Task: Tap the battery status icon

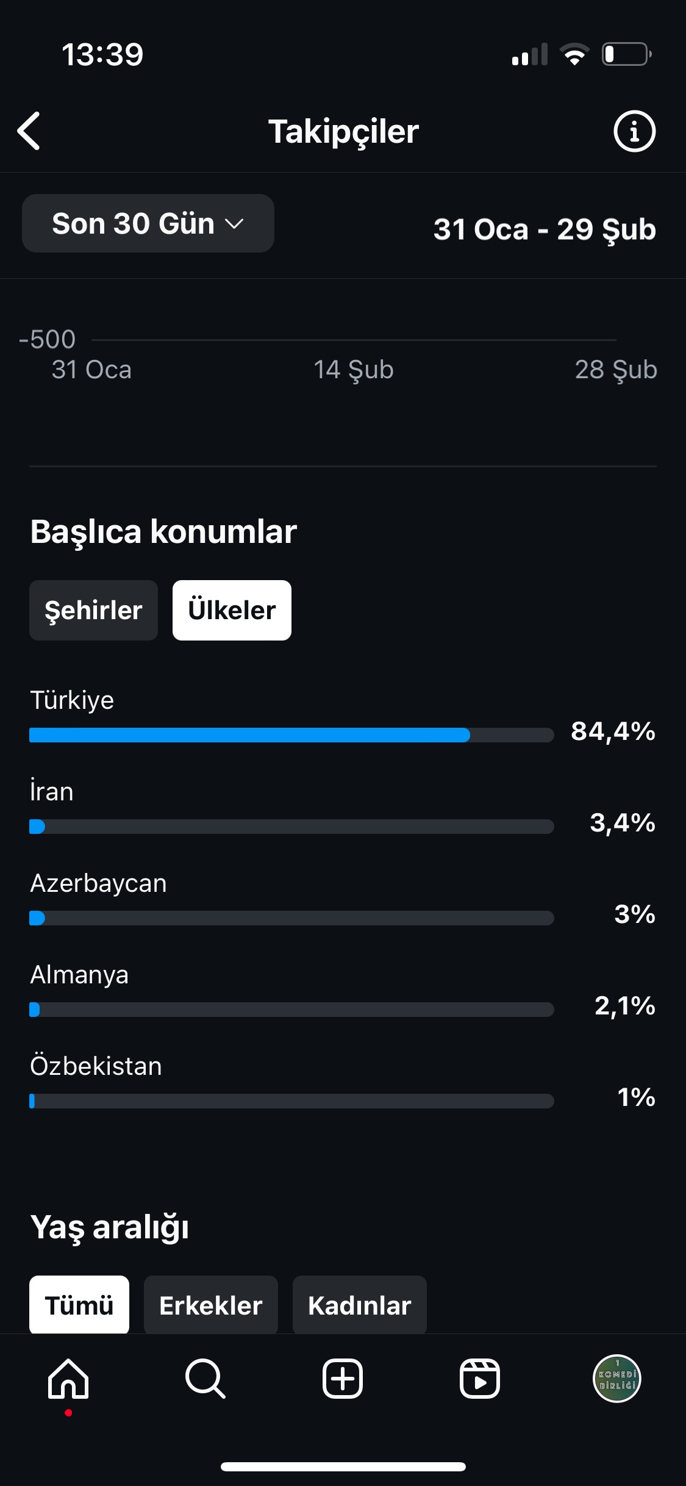Action: [x=626, y=54]
